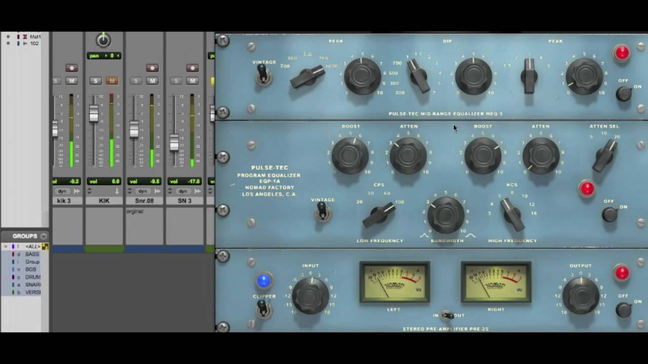Click the red indicator lamp on EQP-1A
This screenshot has width=648, height=364.
587,189
